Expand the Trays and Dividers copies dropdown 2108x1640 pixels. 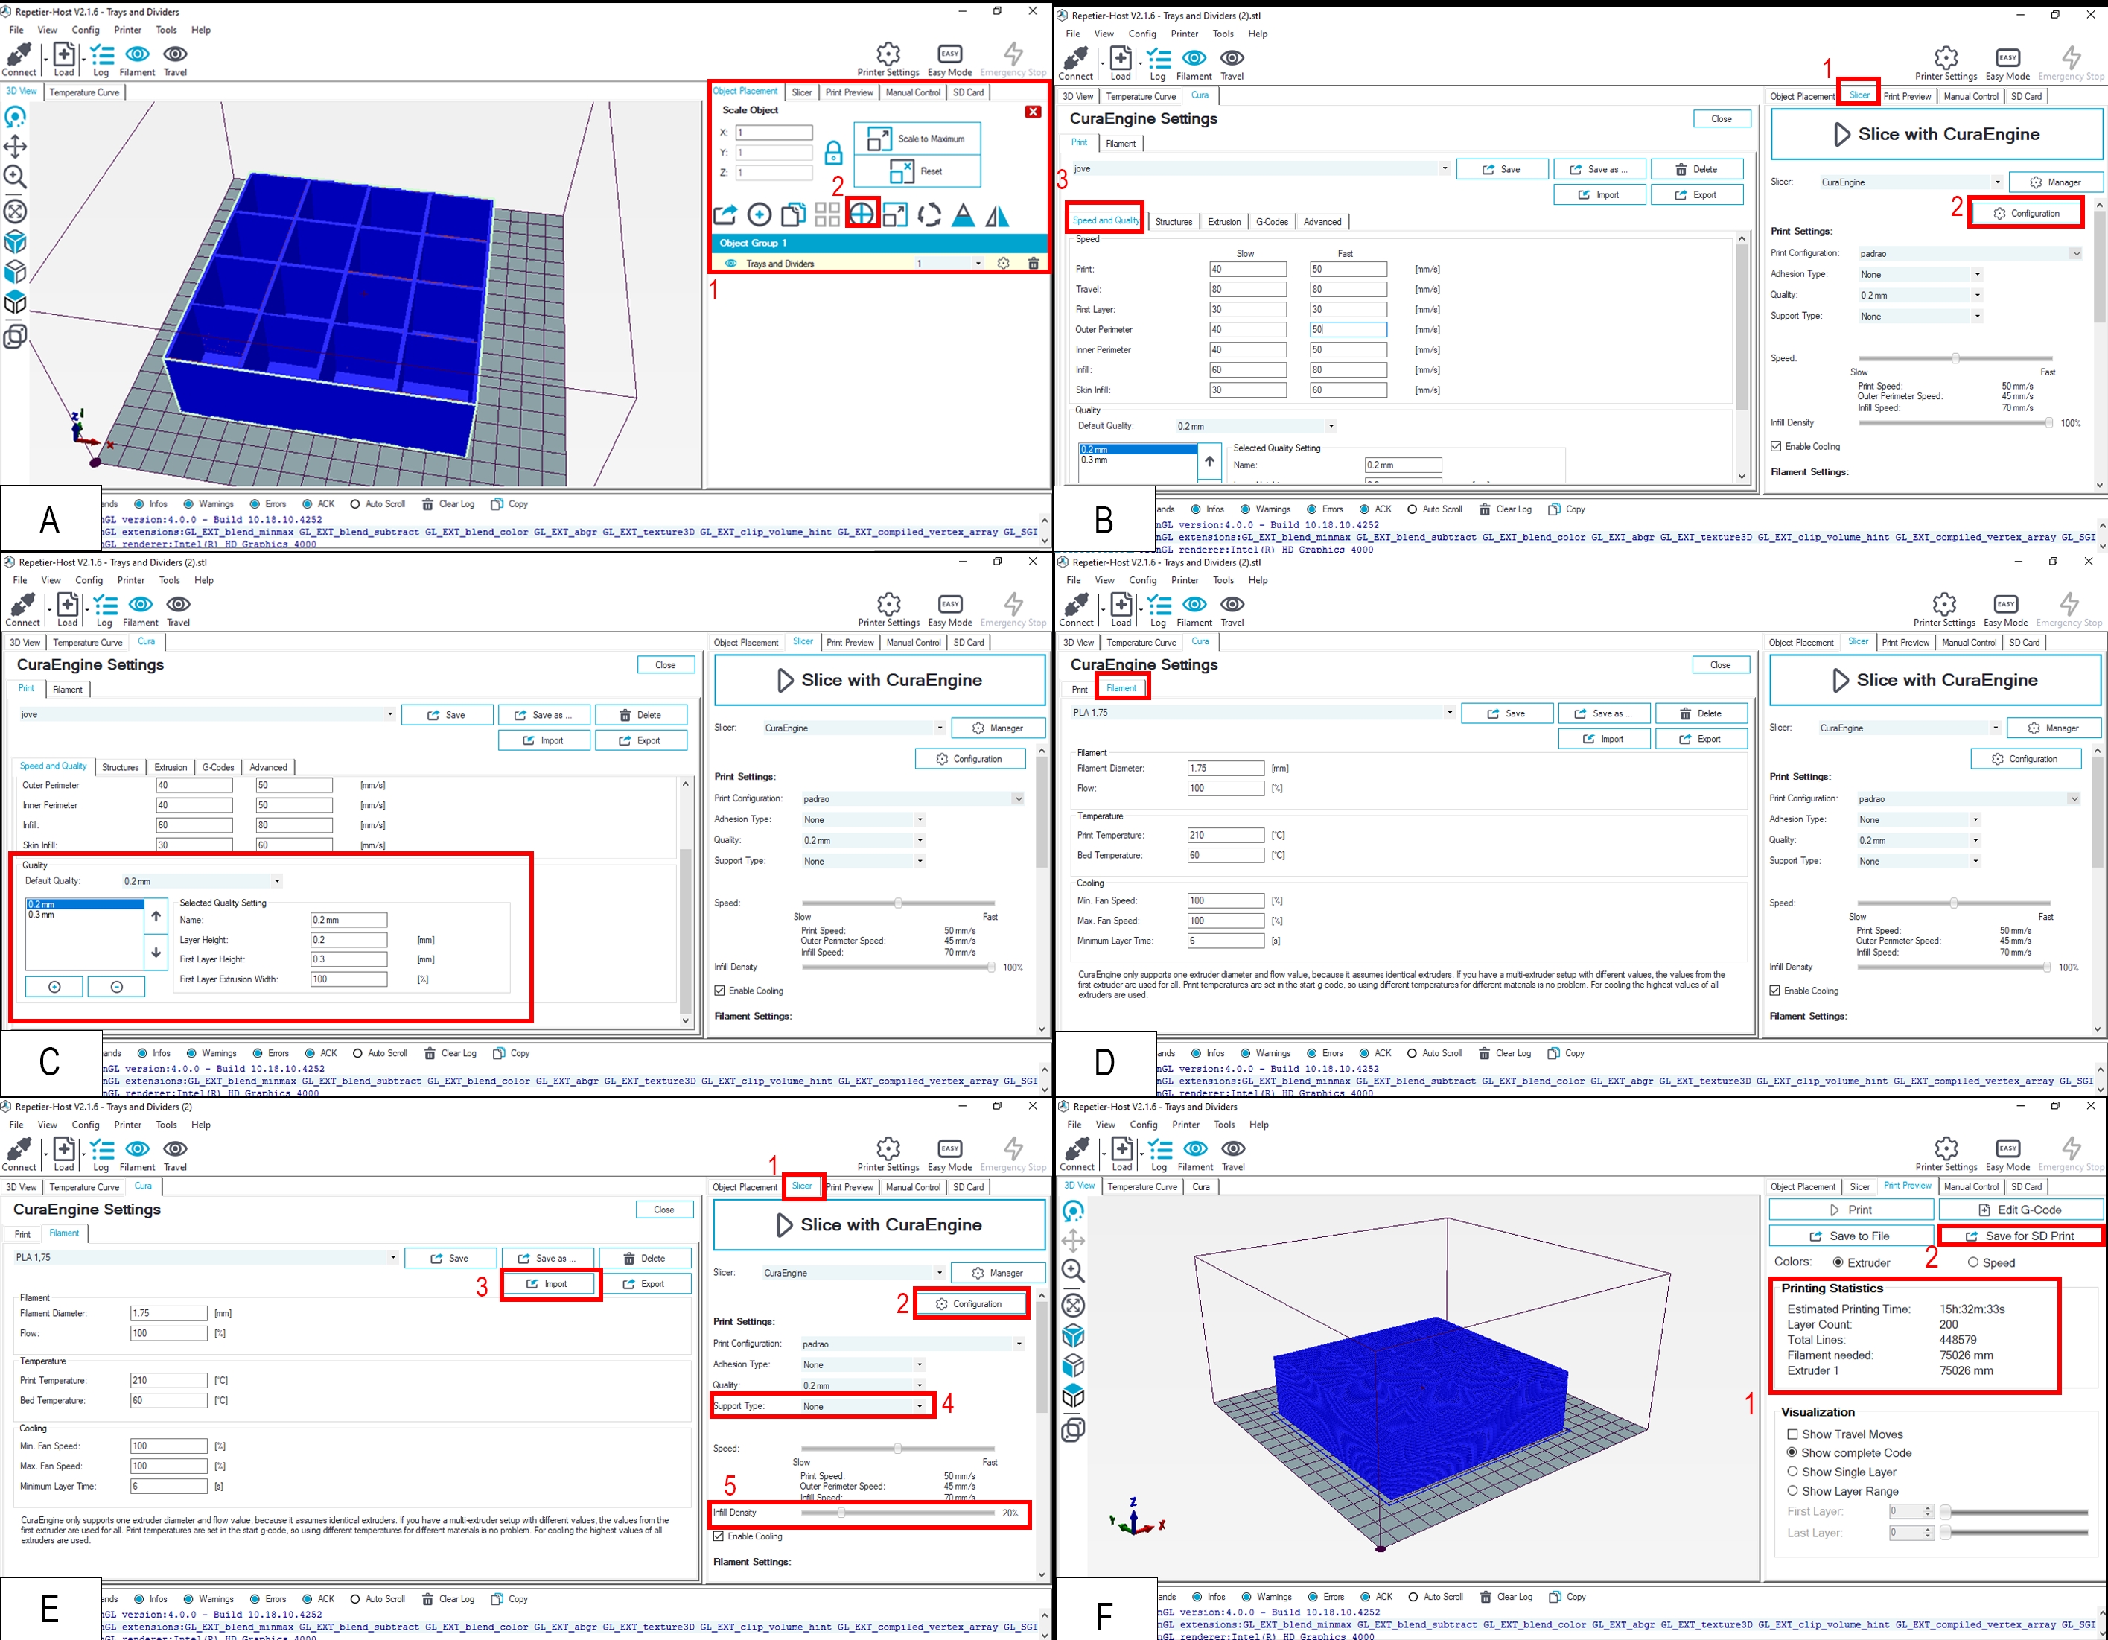coord(978,264)
